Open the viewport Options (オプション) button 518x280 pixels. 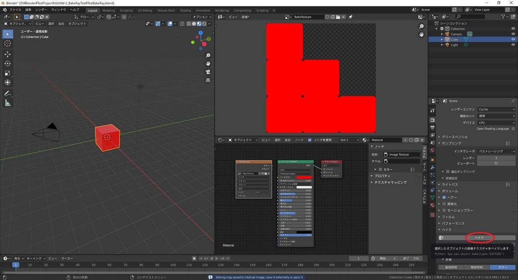[202, 17]
